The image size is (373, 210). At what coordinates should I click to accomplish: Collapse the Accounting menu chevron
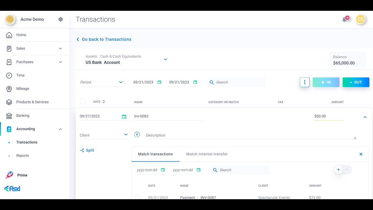(61, 129)
